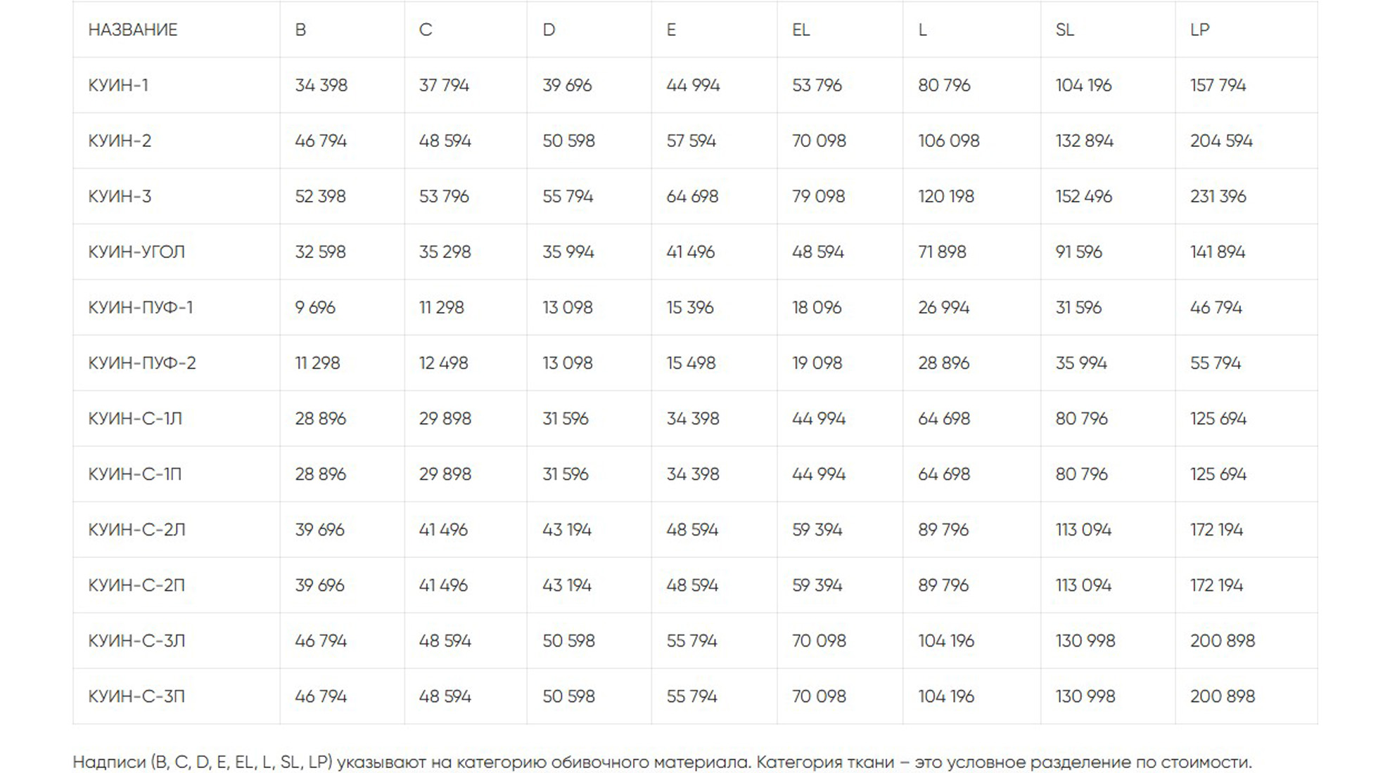Select the КУИН-ПУФ-1 row name
This screenshot has width=1390, height=773.
141,308
